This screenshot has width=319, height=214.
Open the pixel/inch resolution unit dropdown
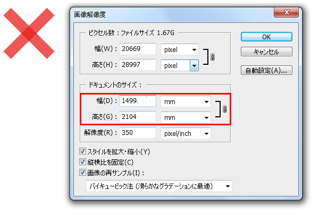click(x=186, y=133)
